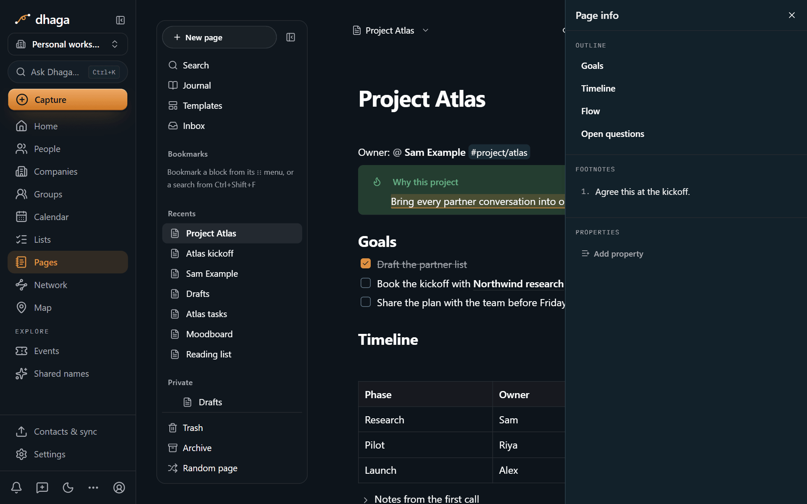Jump to Open questions in outline
The height and width of the screenshot is (504, 807).
612,134
